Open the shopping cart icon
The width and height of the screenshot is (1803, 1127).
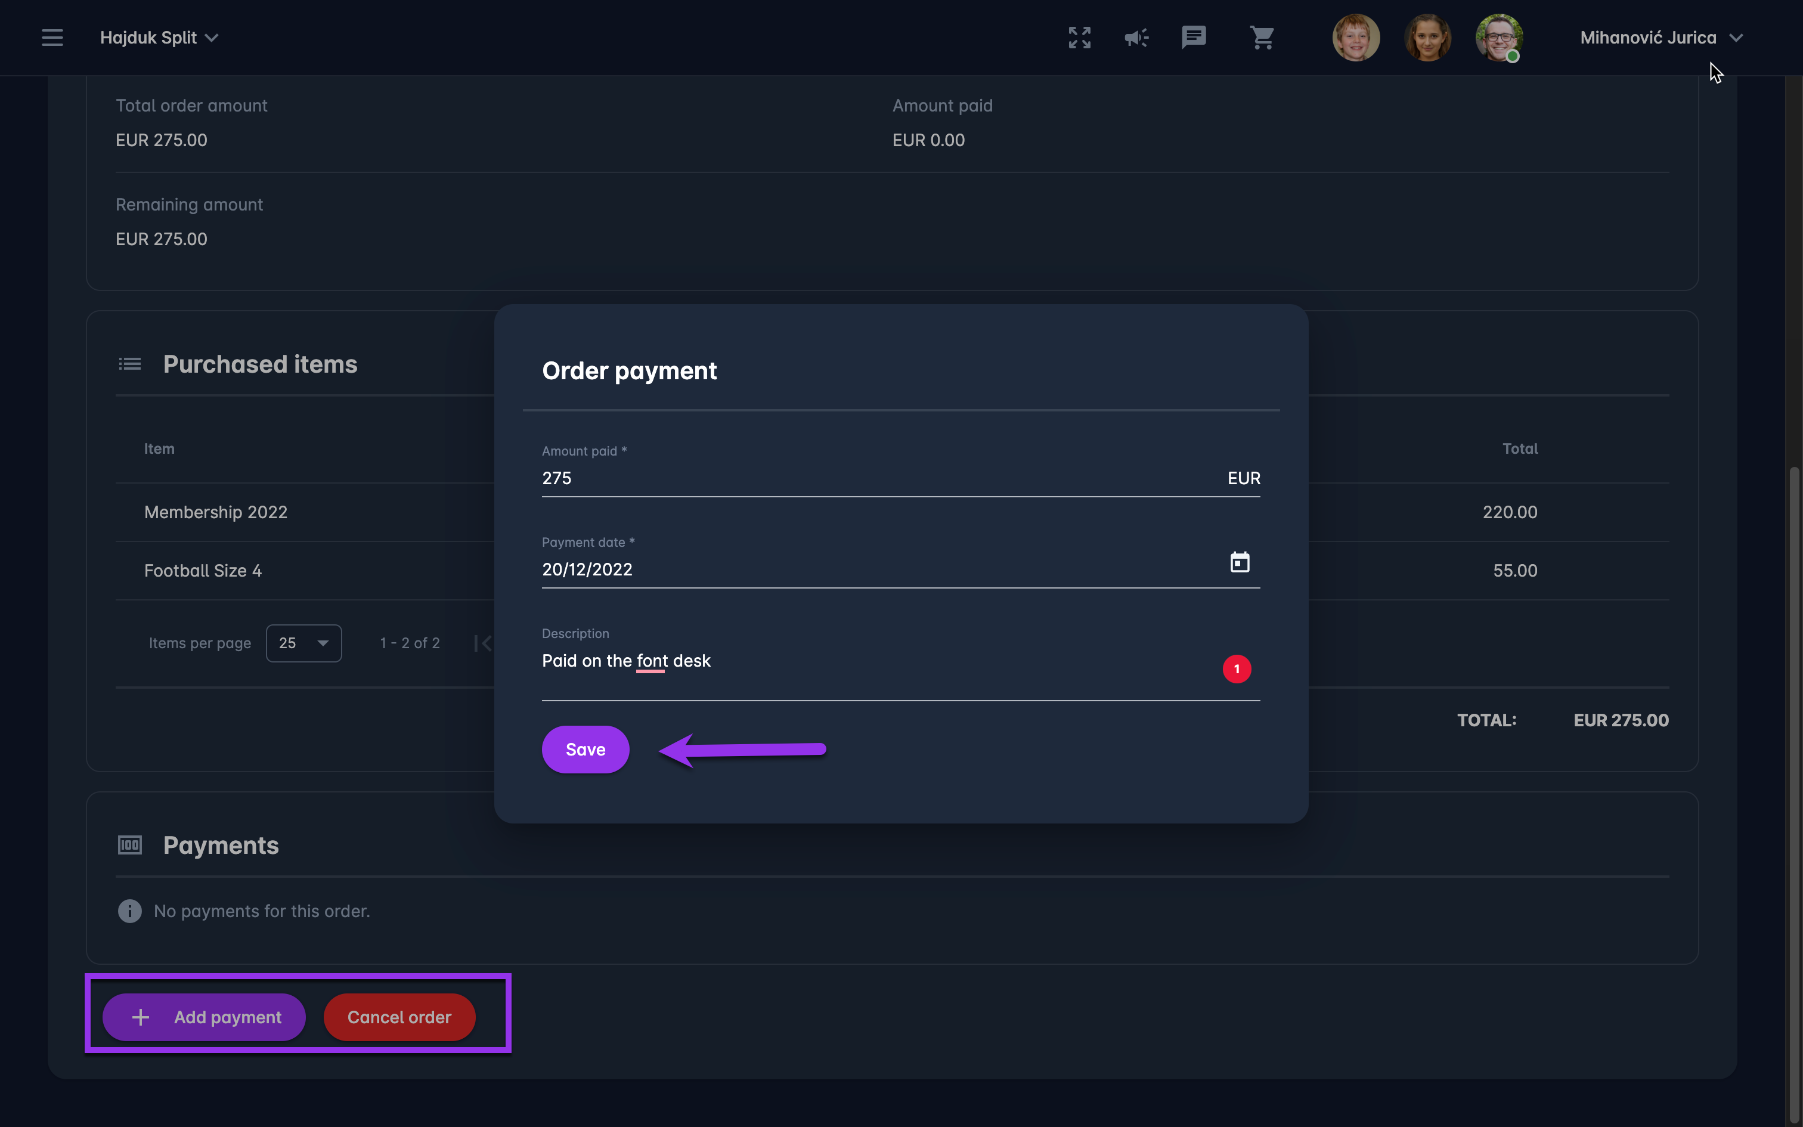(x=1262, y=37)
